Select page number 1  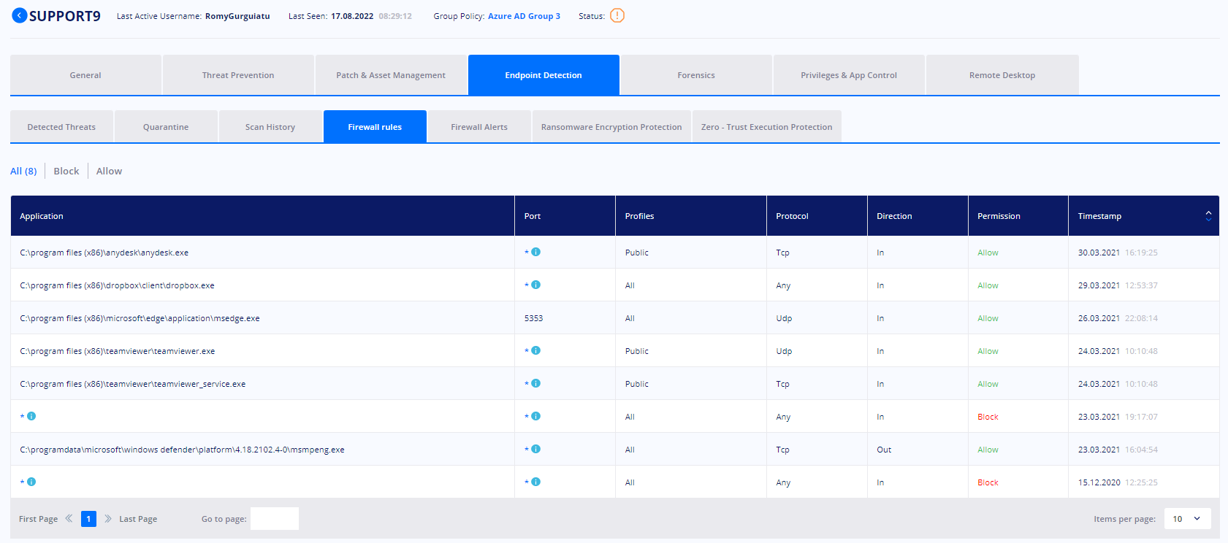88,519
